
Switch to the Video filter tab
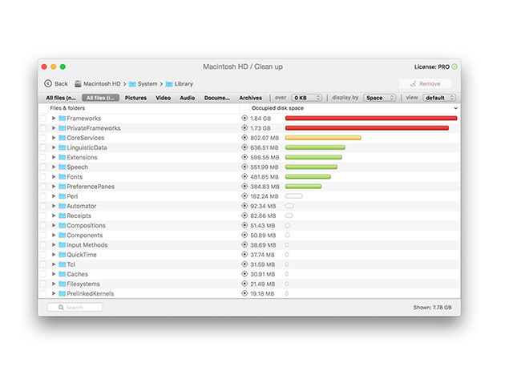point(164,98)
